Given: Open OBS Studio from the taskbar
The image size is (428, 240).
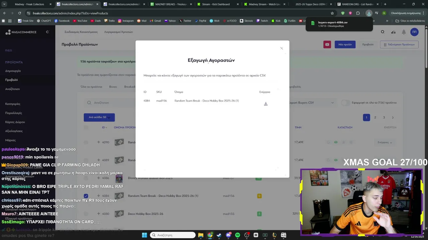Looking at the screenshot, I should [247, 235].
